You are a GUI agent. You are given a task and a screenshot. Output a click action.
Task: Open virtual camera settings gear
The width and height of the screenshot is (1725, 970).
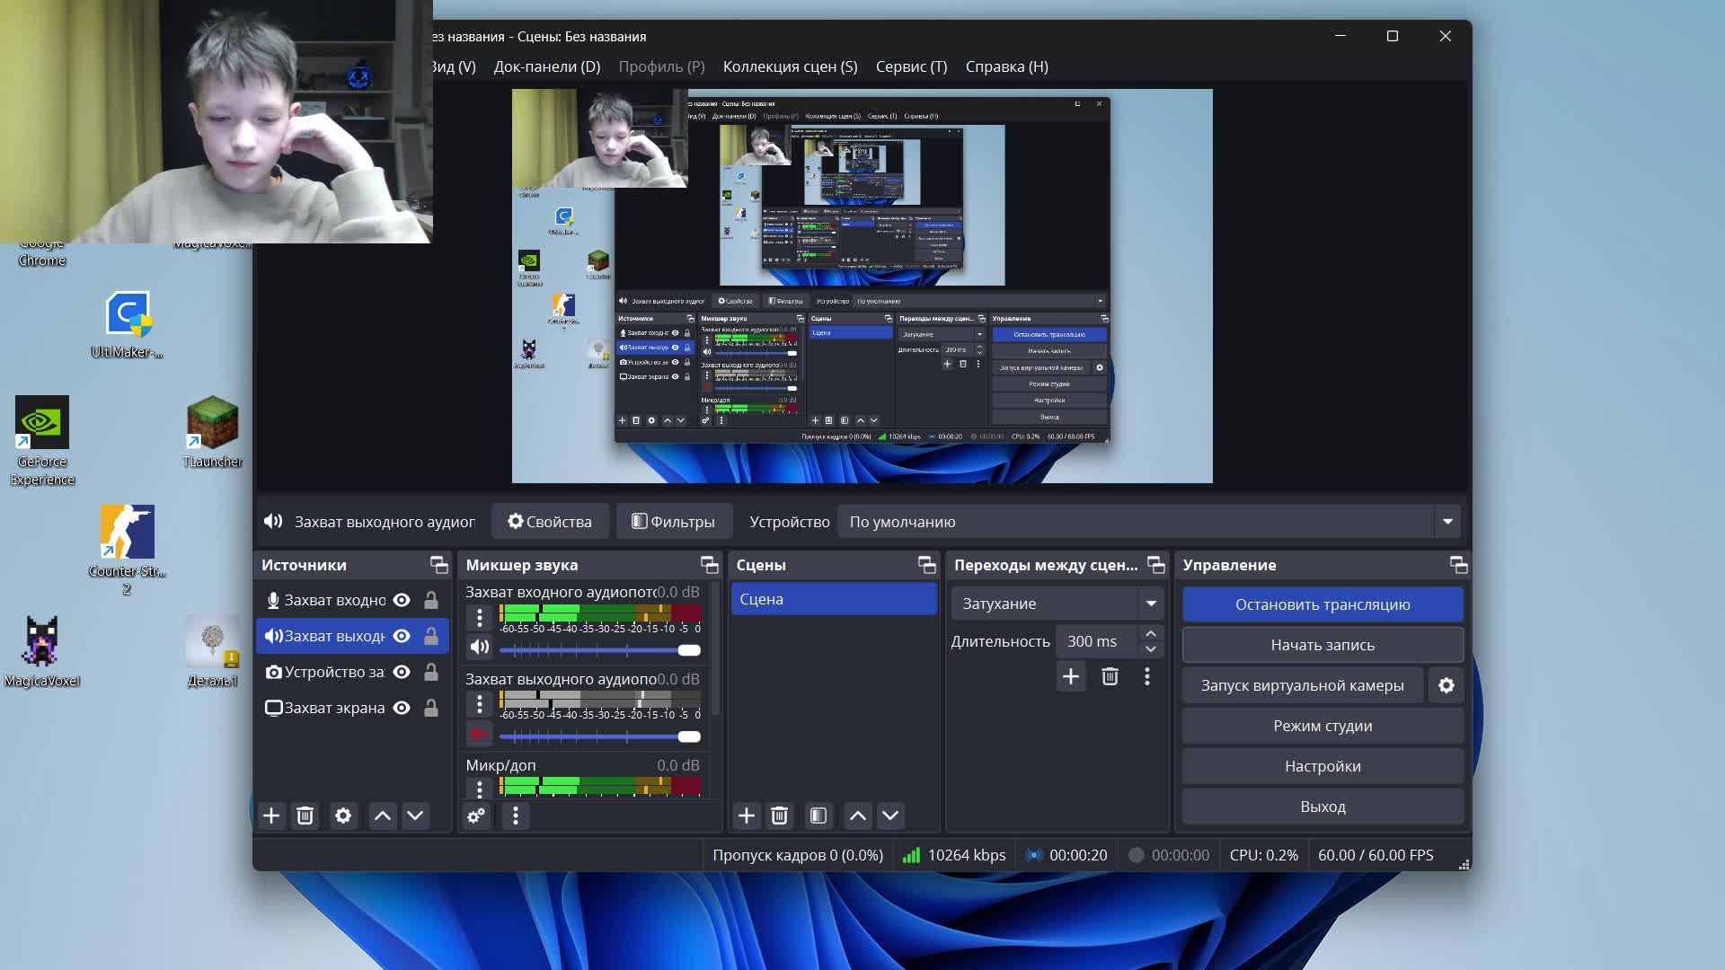point(1446,685)
